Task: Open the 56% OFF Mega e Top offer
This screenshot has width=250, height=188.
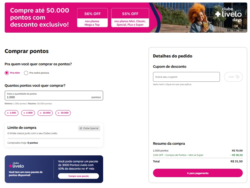Action: [x=92, y=18]
